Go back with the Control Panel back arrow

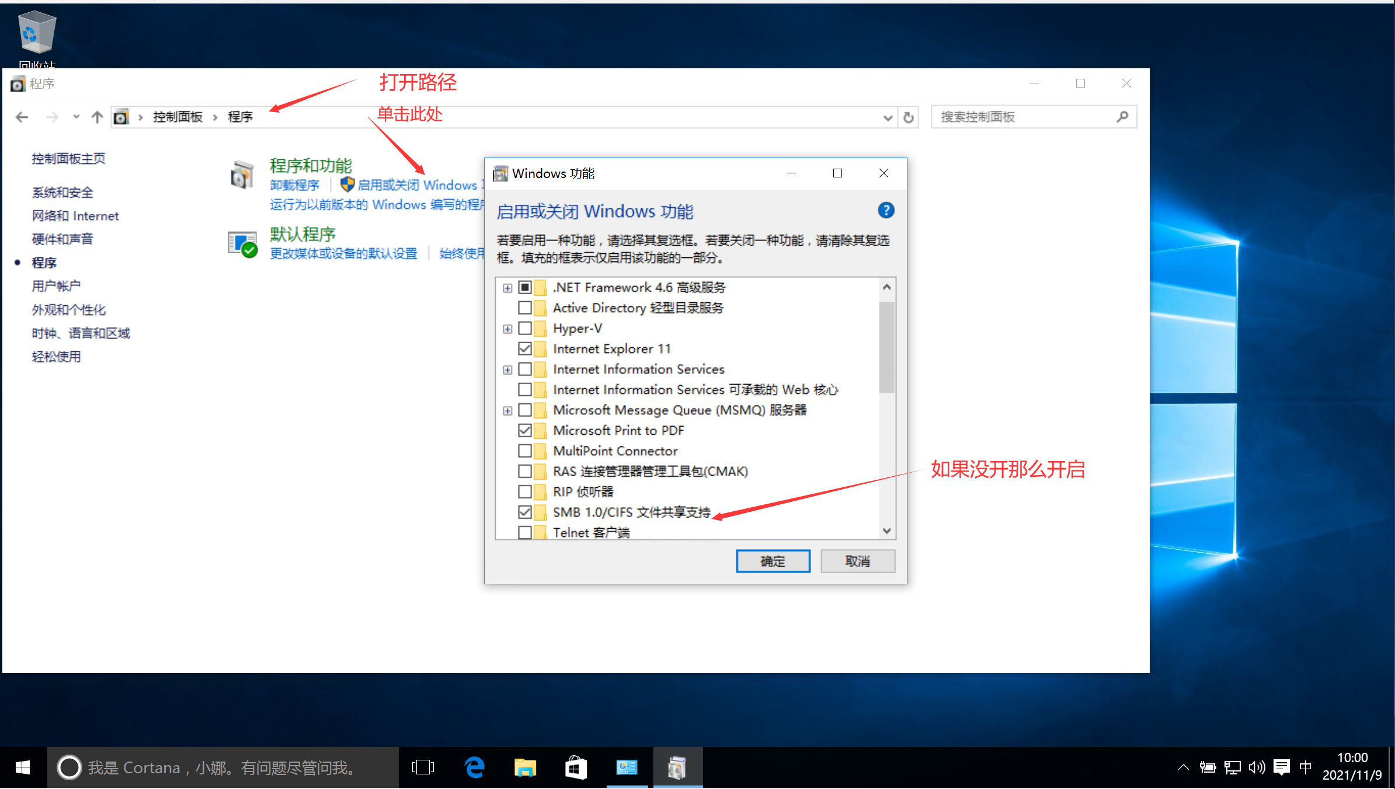(22, 117)
